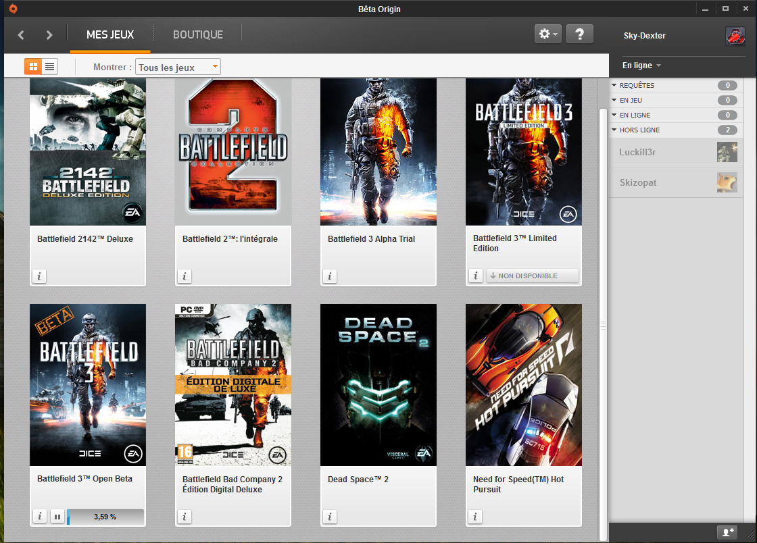
Task: Open the BOUTIQUE tab
Action: tap(198, 34)
